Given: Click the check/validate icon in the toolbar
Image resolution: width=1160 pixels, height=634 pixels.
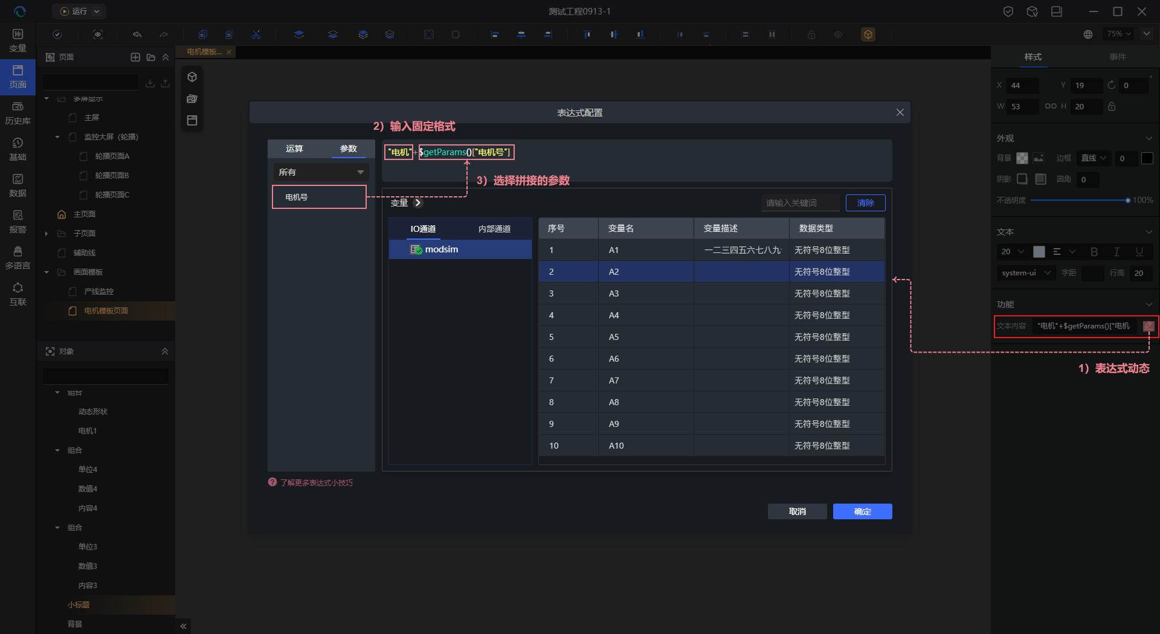Looking at the screenshot, I should [x=57, y=34].
